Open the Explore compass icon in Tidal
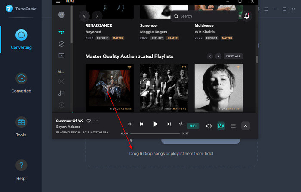 tap(61, 44)
